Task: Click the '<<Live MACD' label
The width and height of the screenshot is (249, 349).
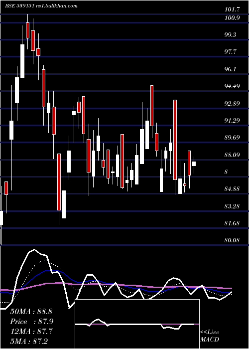Action: pyautogui.click(x=210, y=336)
